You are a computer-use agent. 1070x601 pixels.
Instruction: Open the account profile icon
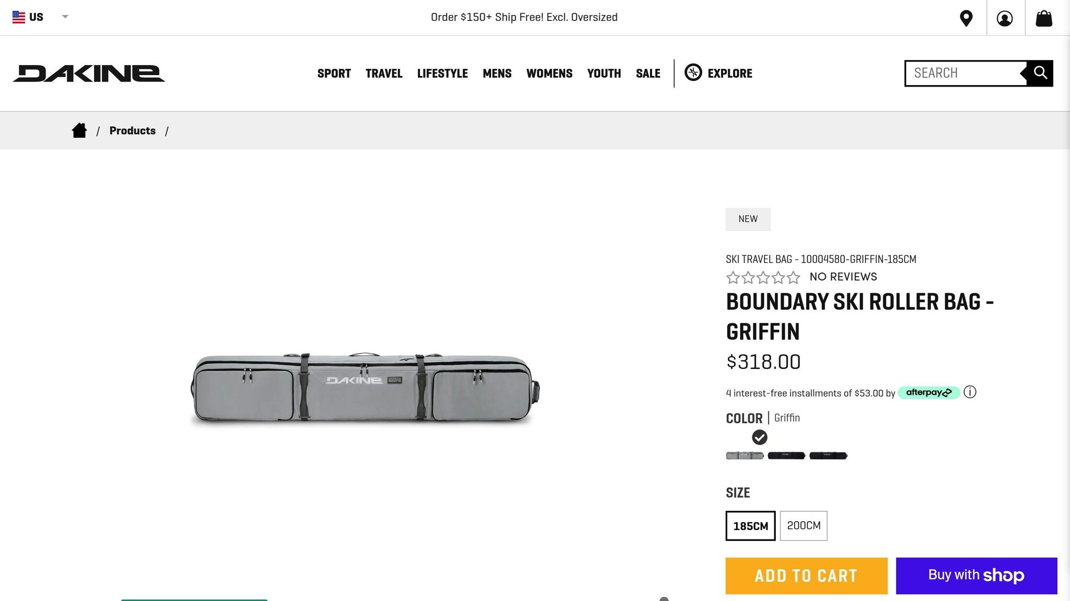pyautogui.click(x=1004, y=18)
